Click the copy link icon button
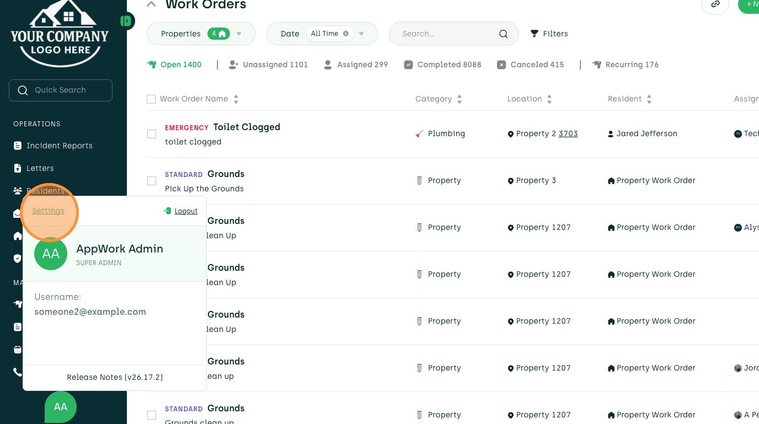 pyautogui.click(x=715, y=4)
